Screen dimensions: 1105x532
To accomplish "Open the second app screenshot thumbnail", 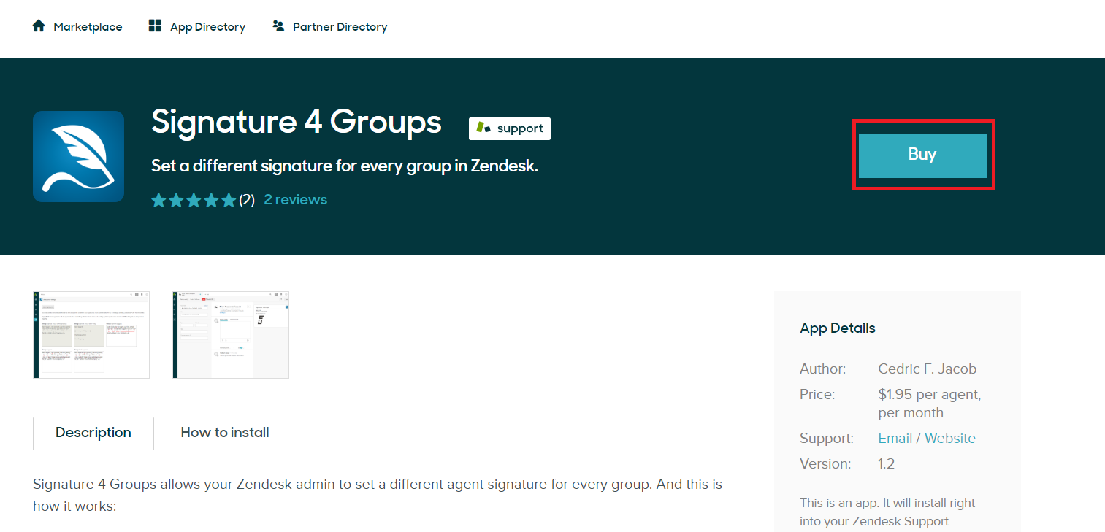I will 231,335.
